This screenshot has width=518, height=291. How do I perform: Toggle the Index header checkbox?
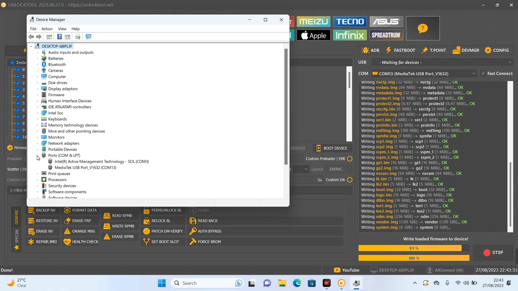coord(13,63)
